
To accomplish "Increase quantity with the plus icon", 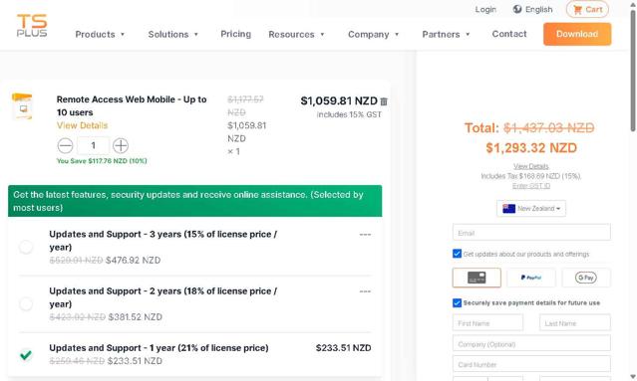I will click(121, 145).
